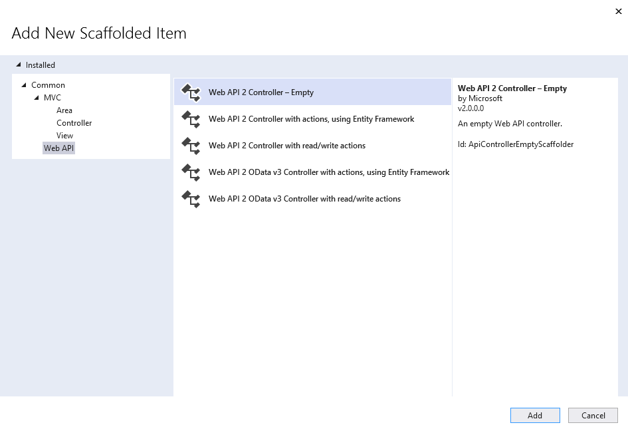Click icon beside Web API 2 Controller with read/write actions
628x433 pixels.
coord(191,146)
